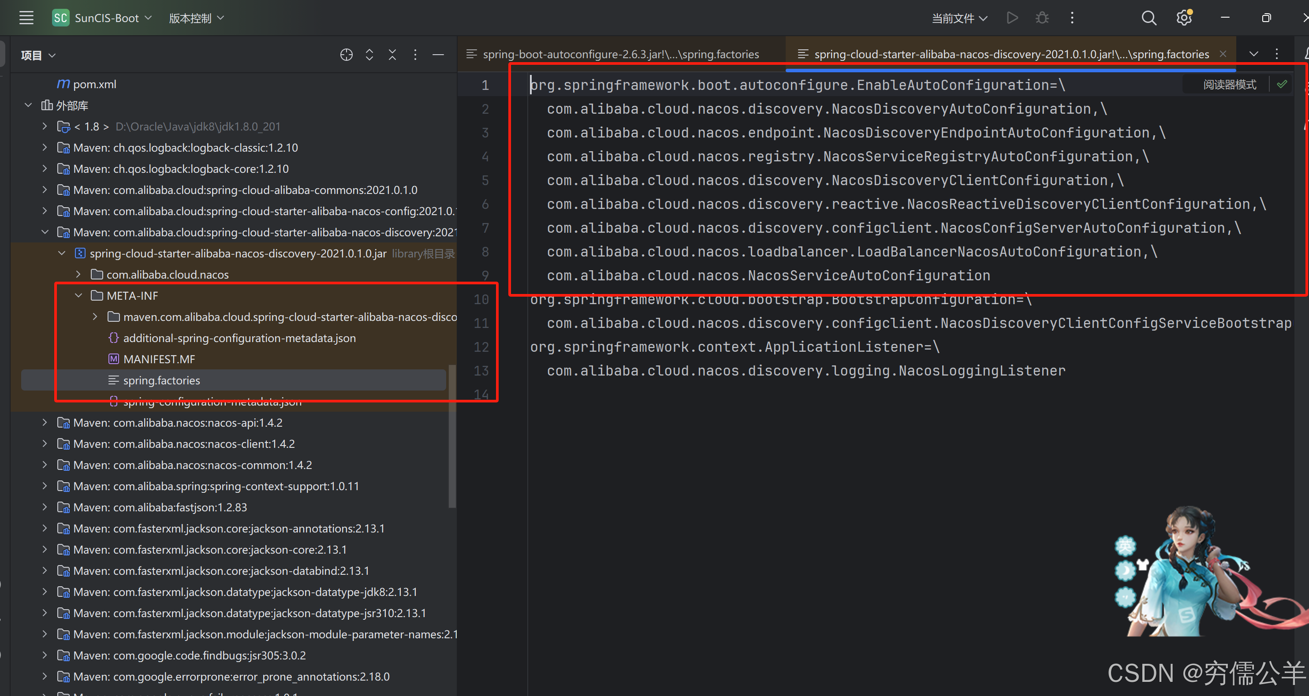Open Search Everywhere magnifier icon

pyautogui.click(x=1149, y=18)
